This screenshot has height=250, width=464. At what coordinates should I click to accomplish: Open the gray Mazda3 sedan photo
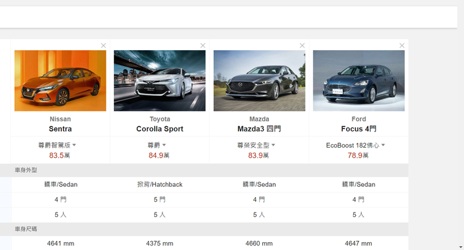click(259, 81)
